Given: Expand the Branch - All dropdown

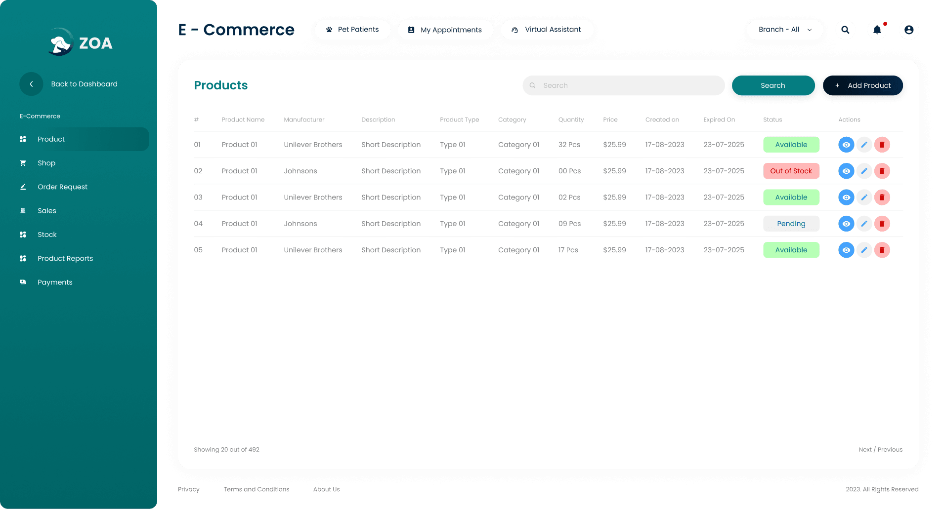Looking at the screenshot, I should click(x=785, y=30).
